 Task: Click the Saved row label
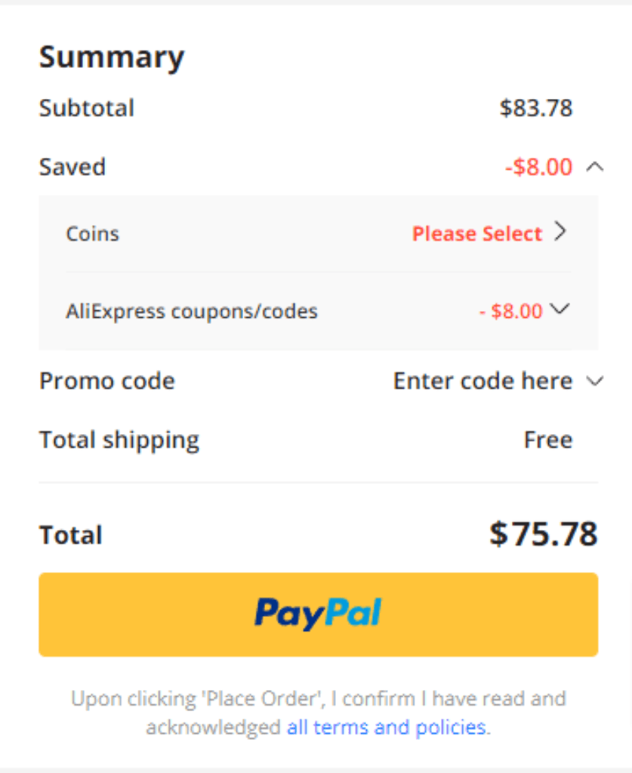pyautogui.click(x=72, y=167)
